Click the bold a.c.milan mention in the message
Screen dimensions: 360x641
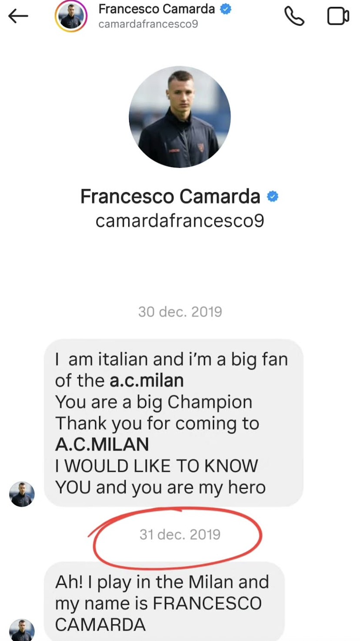(x=147, y=381)
